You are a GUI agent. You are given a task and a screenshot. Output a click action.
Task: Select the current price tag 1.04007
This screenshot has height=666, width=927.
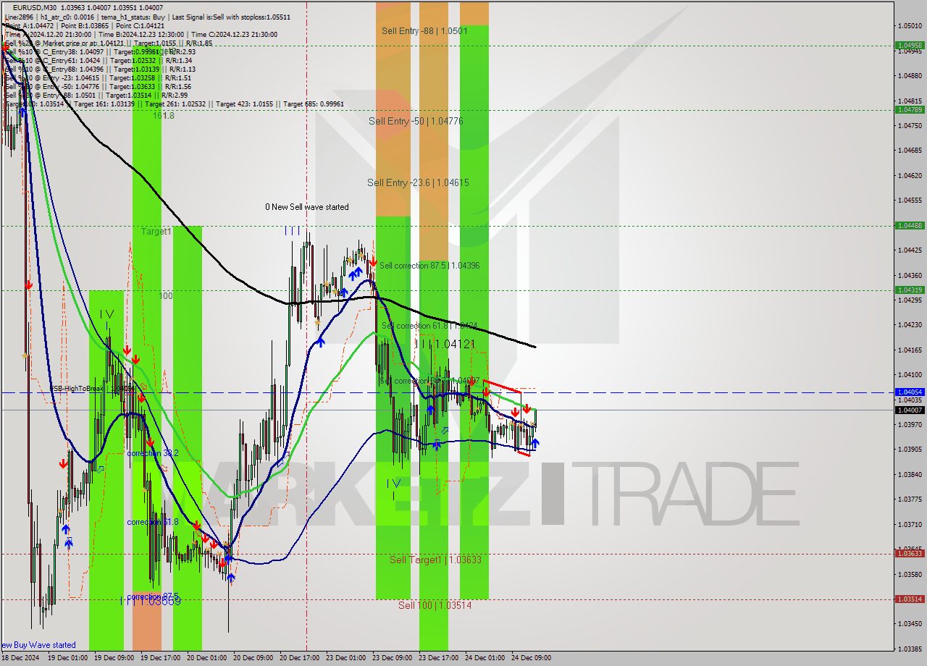[910, 410]
